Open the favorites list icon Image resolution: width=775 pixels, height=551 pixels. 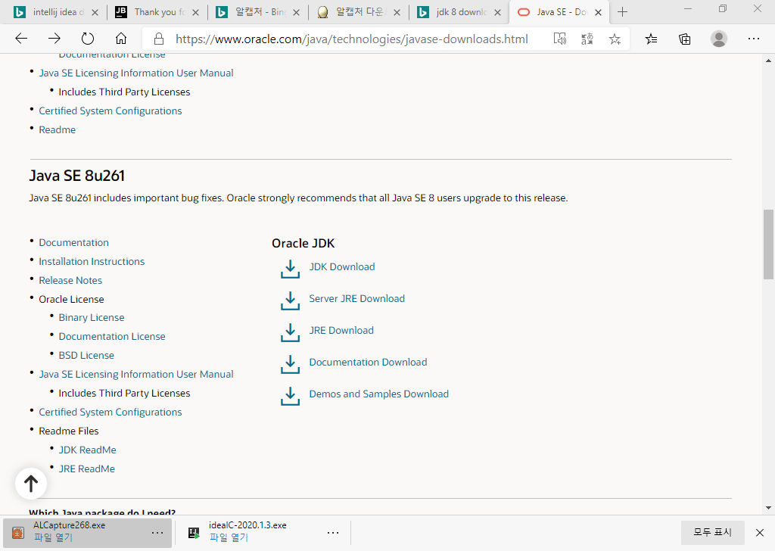[652, 39]
